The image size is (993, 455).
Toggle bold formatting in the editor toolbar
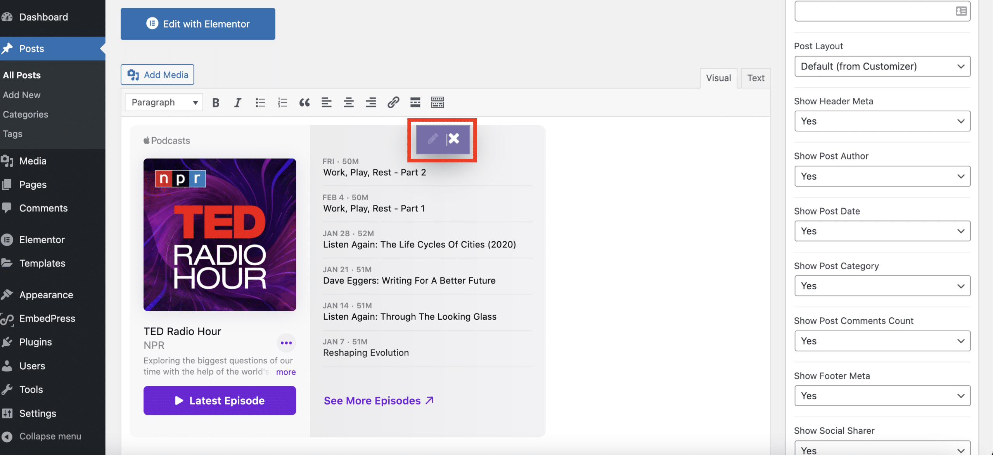pyautogui.click(x=216, y=102)
